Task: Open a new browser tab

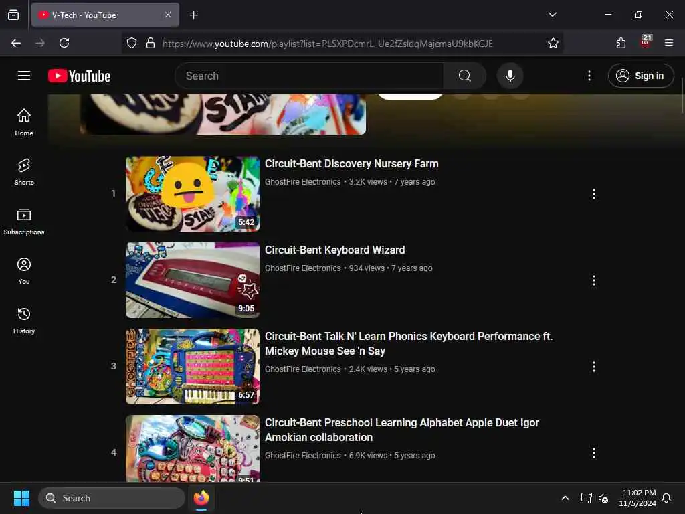Action: (193, 15)
